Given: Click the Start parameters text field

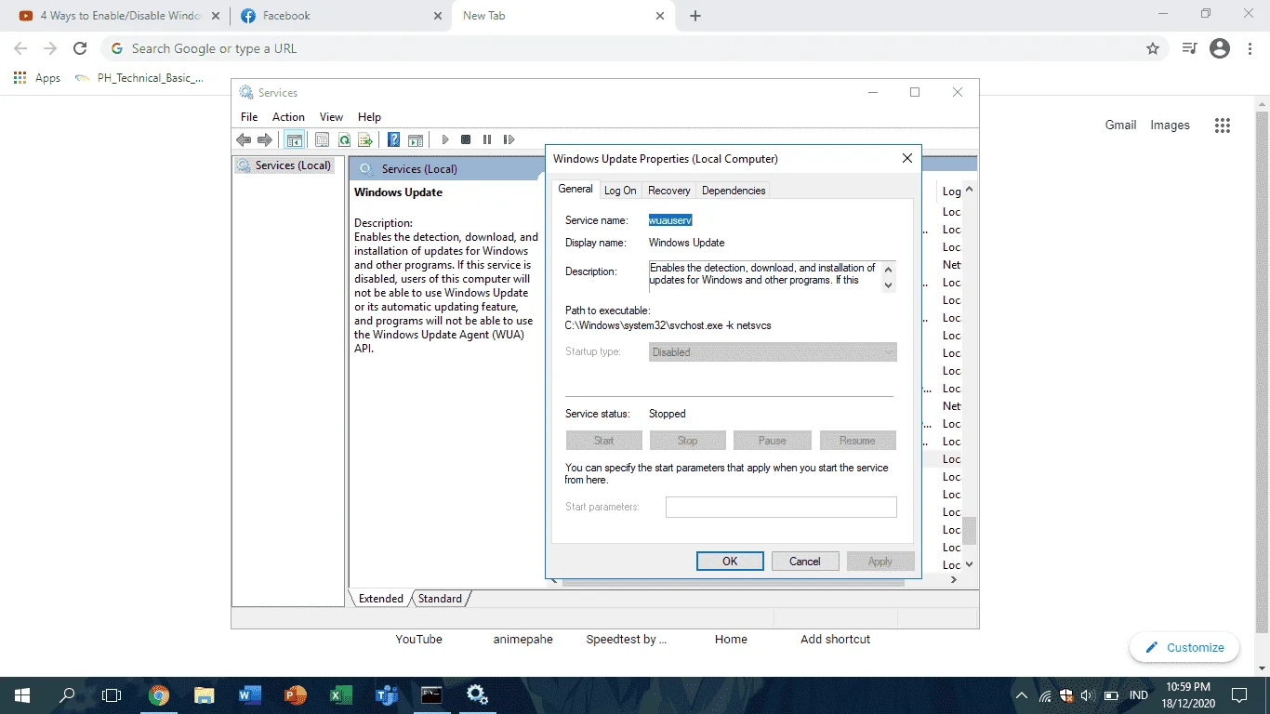Looking at the screenshot, I should click(781, 507).
